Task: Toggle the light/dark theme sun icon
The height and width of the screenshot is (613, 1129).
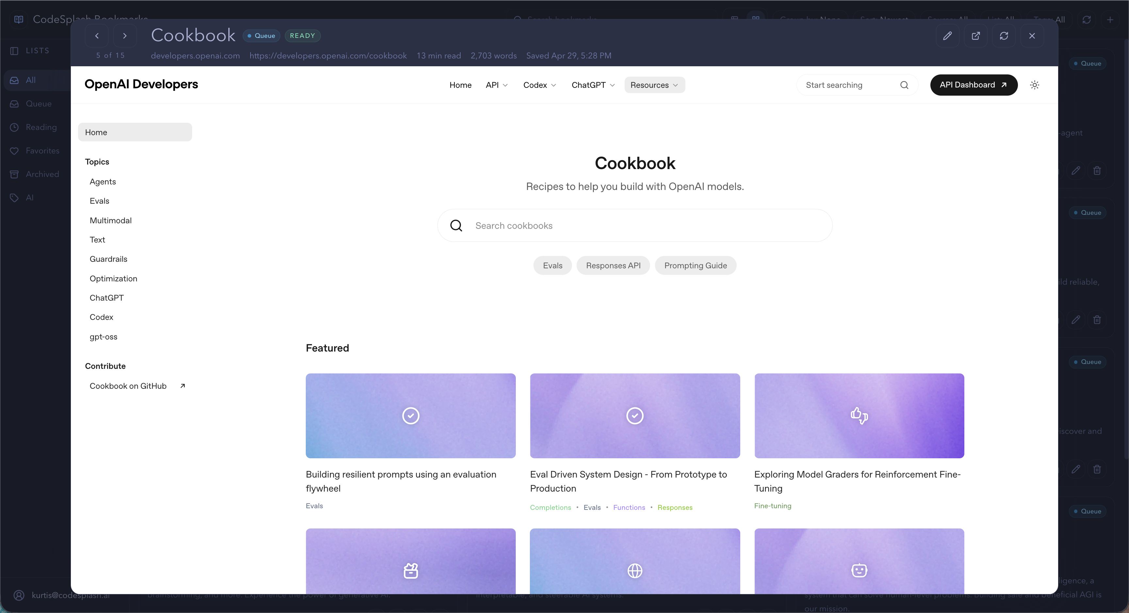Action: [x=1035, y=85]
